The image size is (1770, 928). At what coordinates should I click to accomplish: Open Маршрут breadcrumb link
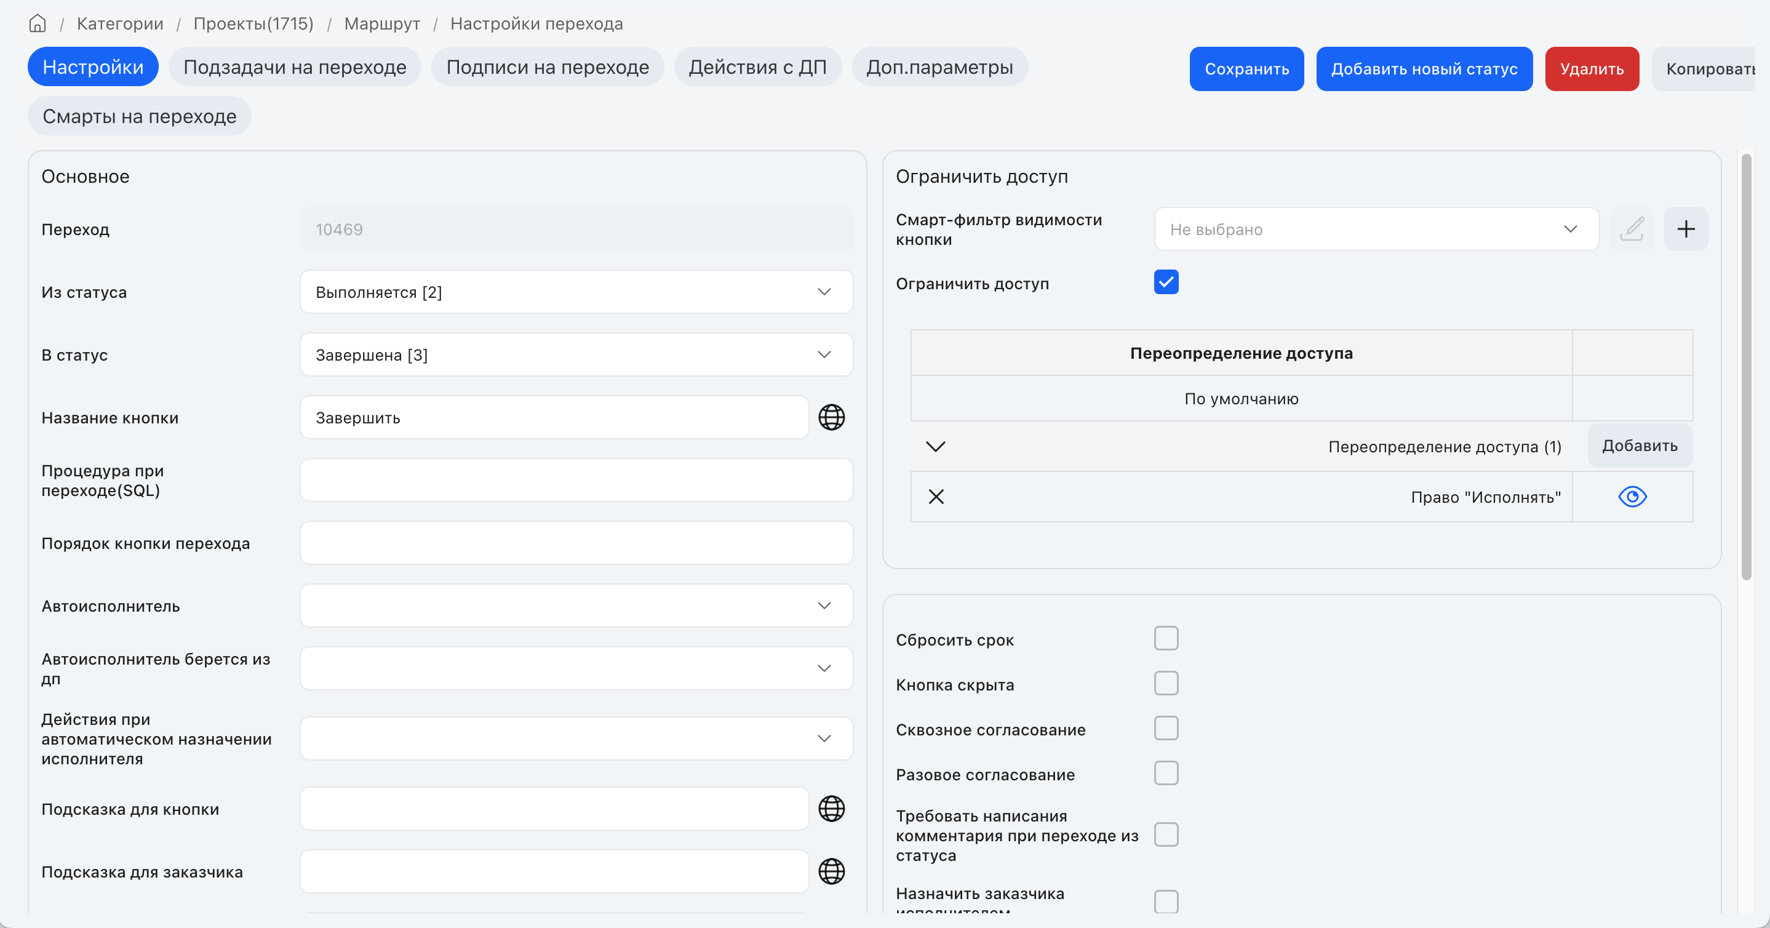pyautogui.click(x=382, y=23)
